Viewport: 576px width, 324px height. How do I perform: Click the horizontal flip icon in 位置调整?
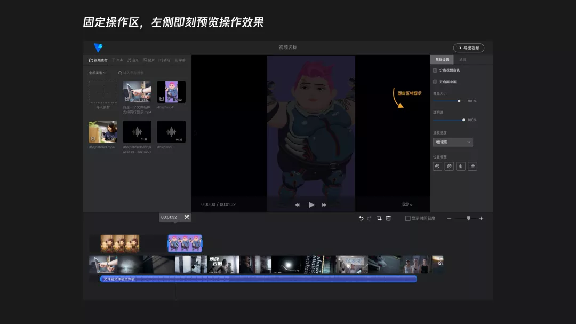461,166
